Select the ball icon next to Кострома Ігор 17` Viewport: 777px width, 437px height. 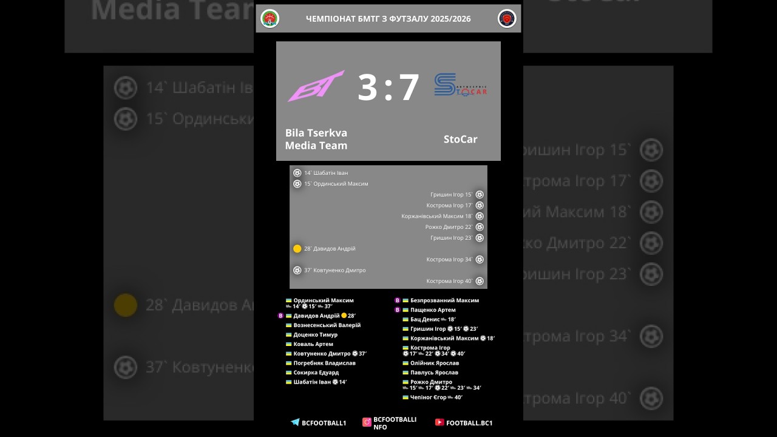tap(480, 206)
